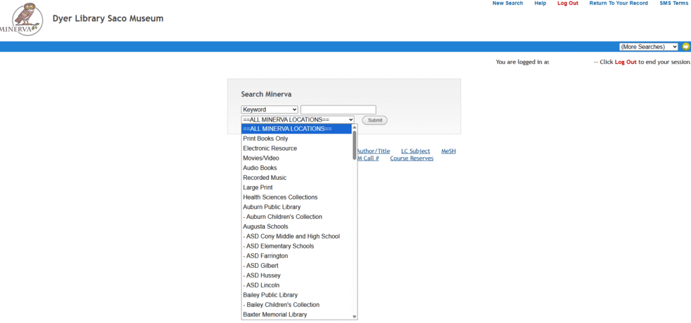691x323 pixels.
Task: Open the New Search link
Action: 507,3
